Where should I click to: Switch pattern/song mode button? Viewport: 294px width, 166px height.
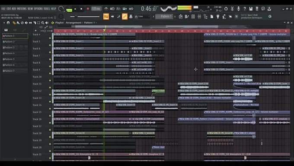69,10
